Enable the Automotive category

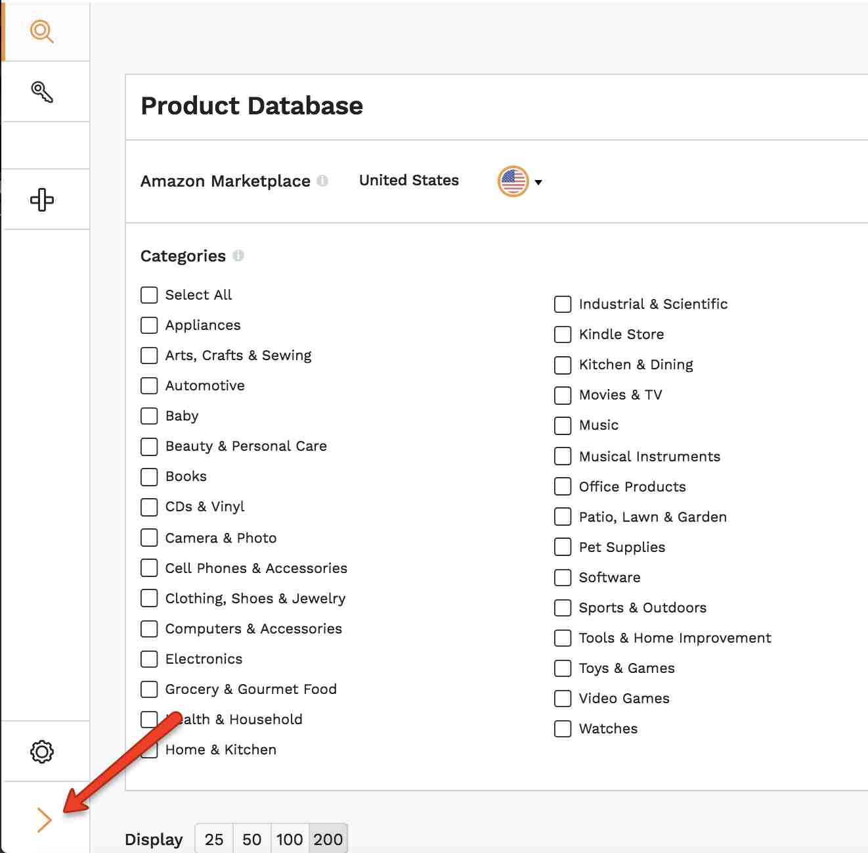149,386
